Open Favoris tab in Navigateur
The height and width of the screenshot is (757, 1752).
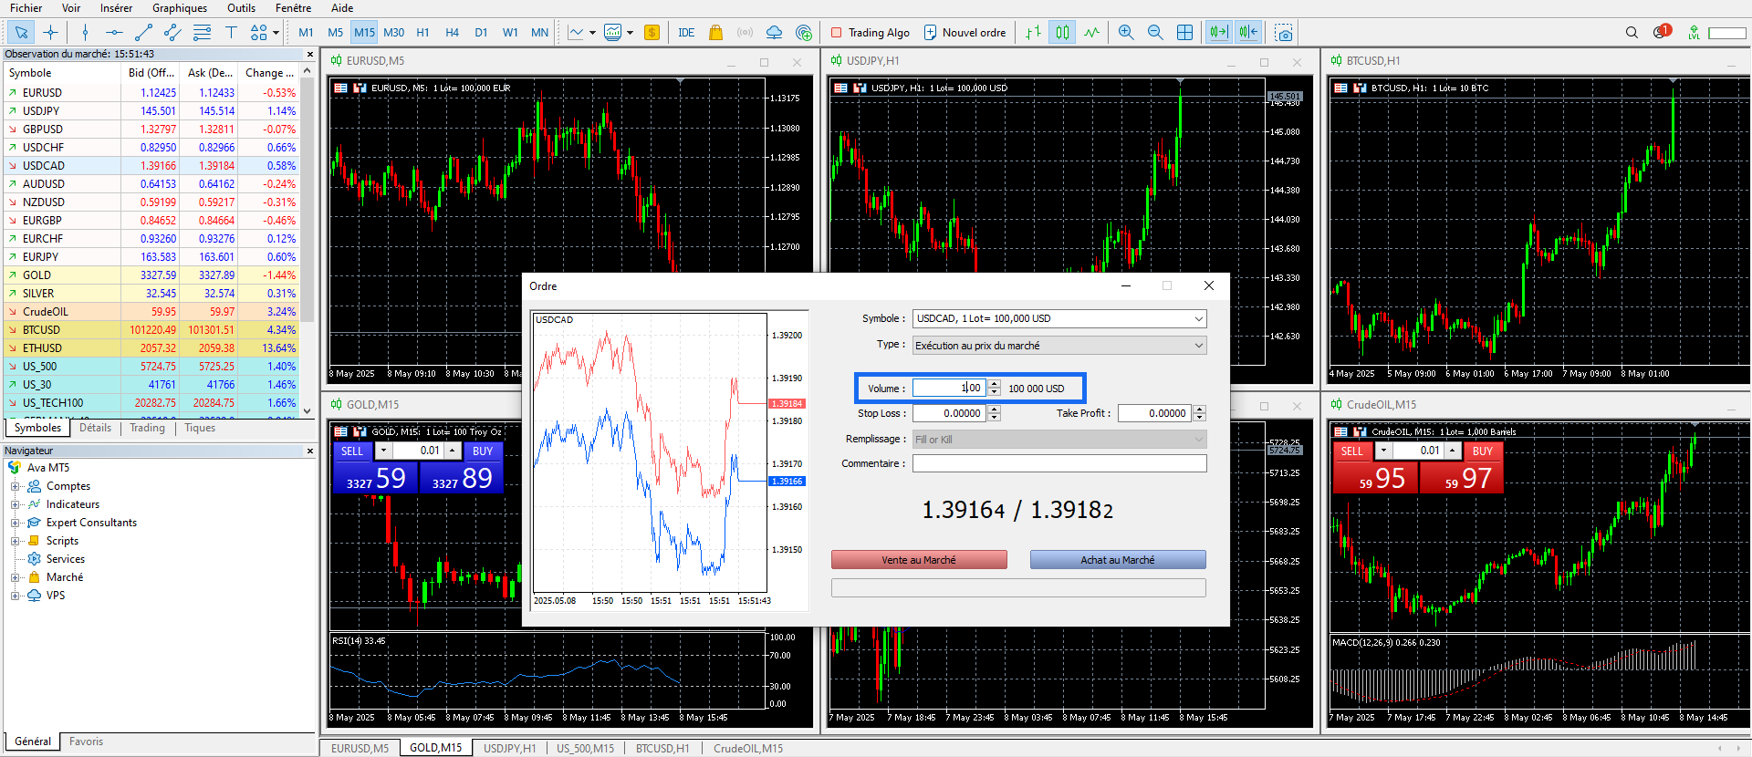click(86, 741)
